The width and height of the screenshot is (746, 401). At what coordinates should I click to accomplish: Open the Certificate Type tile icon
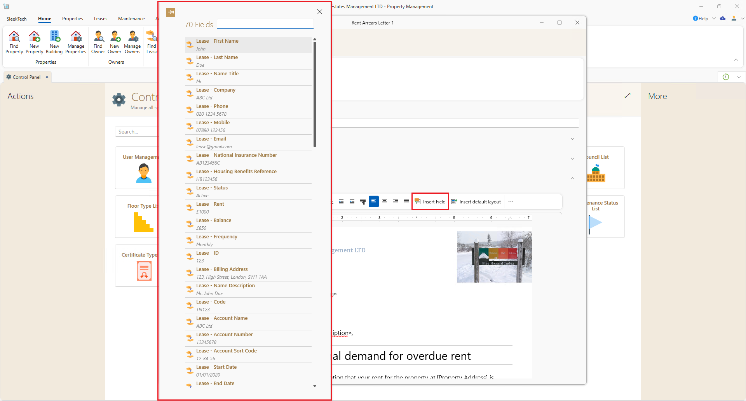(144, 271)
